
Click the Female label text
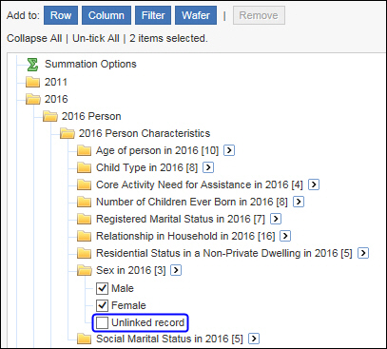tap(128, 305)
